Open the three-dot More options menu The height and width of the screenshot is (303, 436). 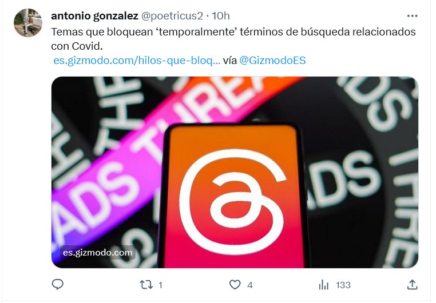click(x=412, y=16)
